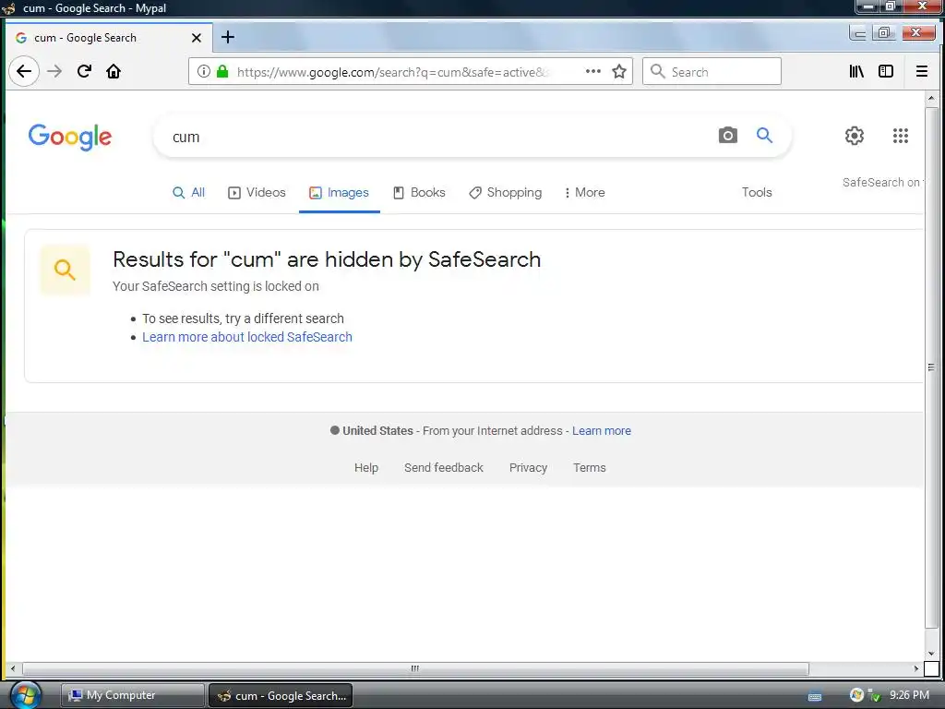The image size is (945, 709).
Task: Click the SafeSearch on indicator
Action: pyautogui.click(x=882, y=182)
